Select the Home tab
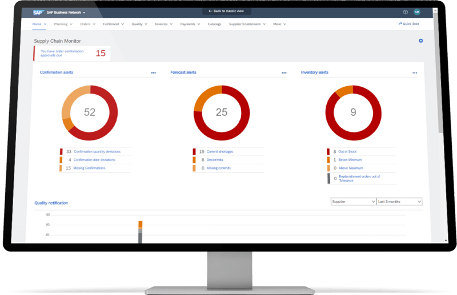 39,24
